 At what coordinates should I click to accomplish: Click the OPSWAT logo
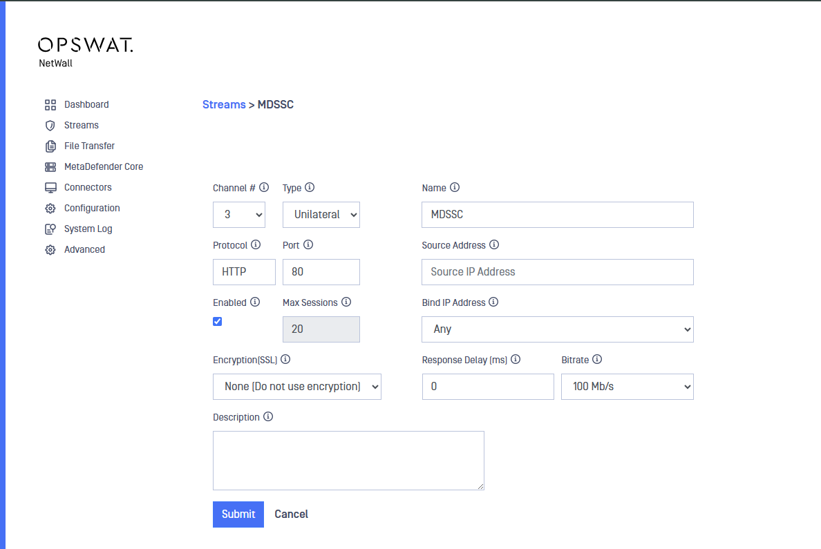pyautogui.click(x=85, y=45)
